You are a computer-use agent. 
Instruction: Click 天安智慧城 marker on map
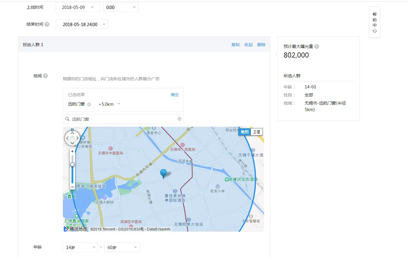(251, 216)
